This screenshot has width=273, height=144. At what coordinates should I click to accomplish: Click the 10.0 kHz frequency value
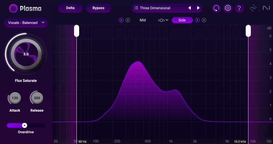[x=240, y=142]
